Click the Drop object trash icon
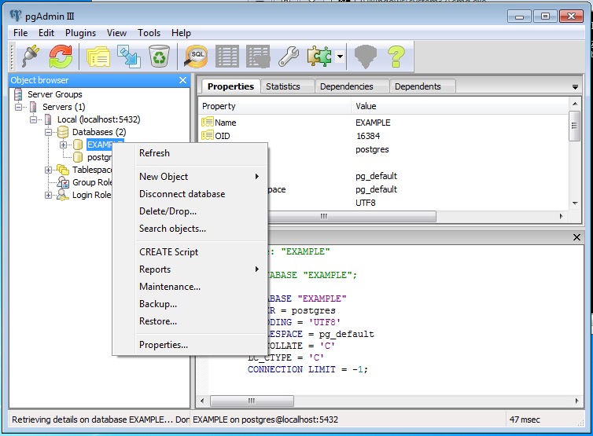The height and width of the screenshot is (436, 593). 159,57
